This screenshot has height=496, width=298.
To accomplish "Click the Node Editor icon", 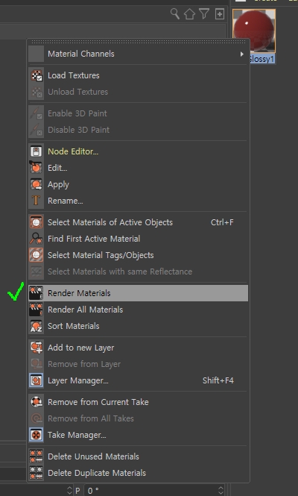I will 37,151.
